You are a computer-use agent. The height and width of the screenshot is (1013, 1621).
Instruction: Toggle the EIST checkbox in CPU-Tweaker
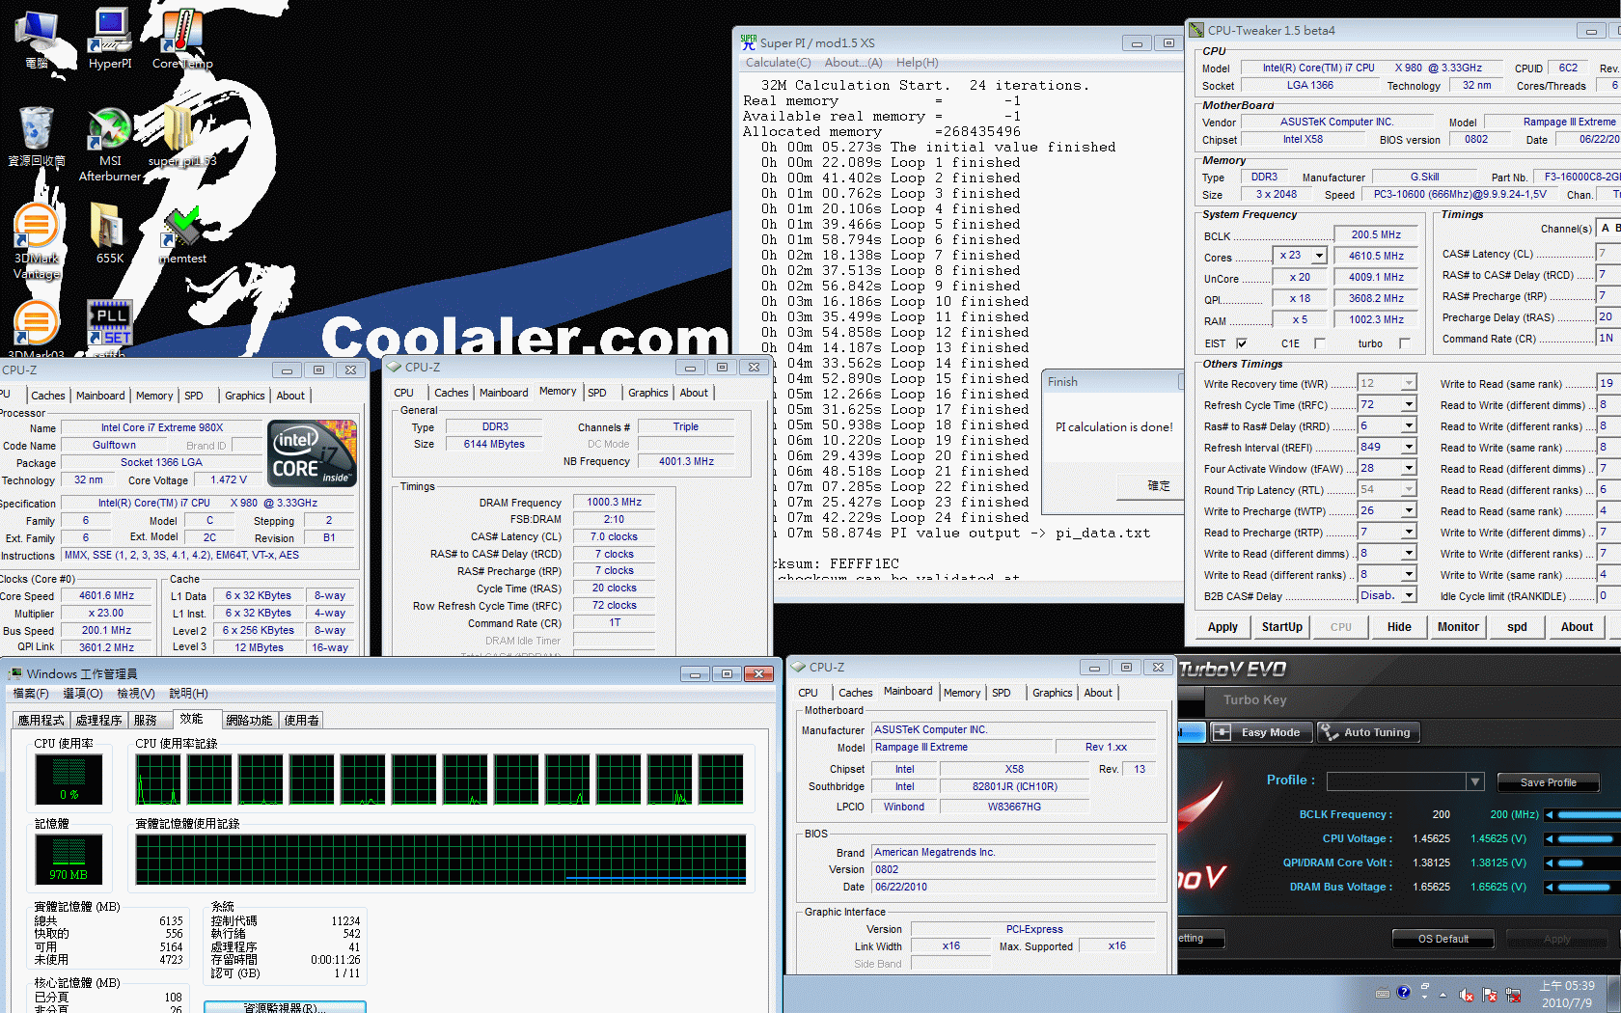[1242, 343]
